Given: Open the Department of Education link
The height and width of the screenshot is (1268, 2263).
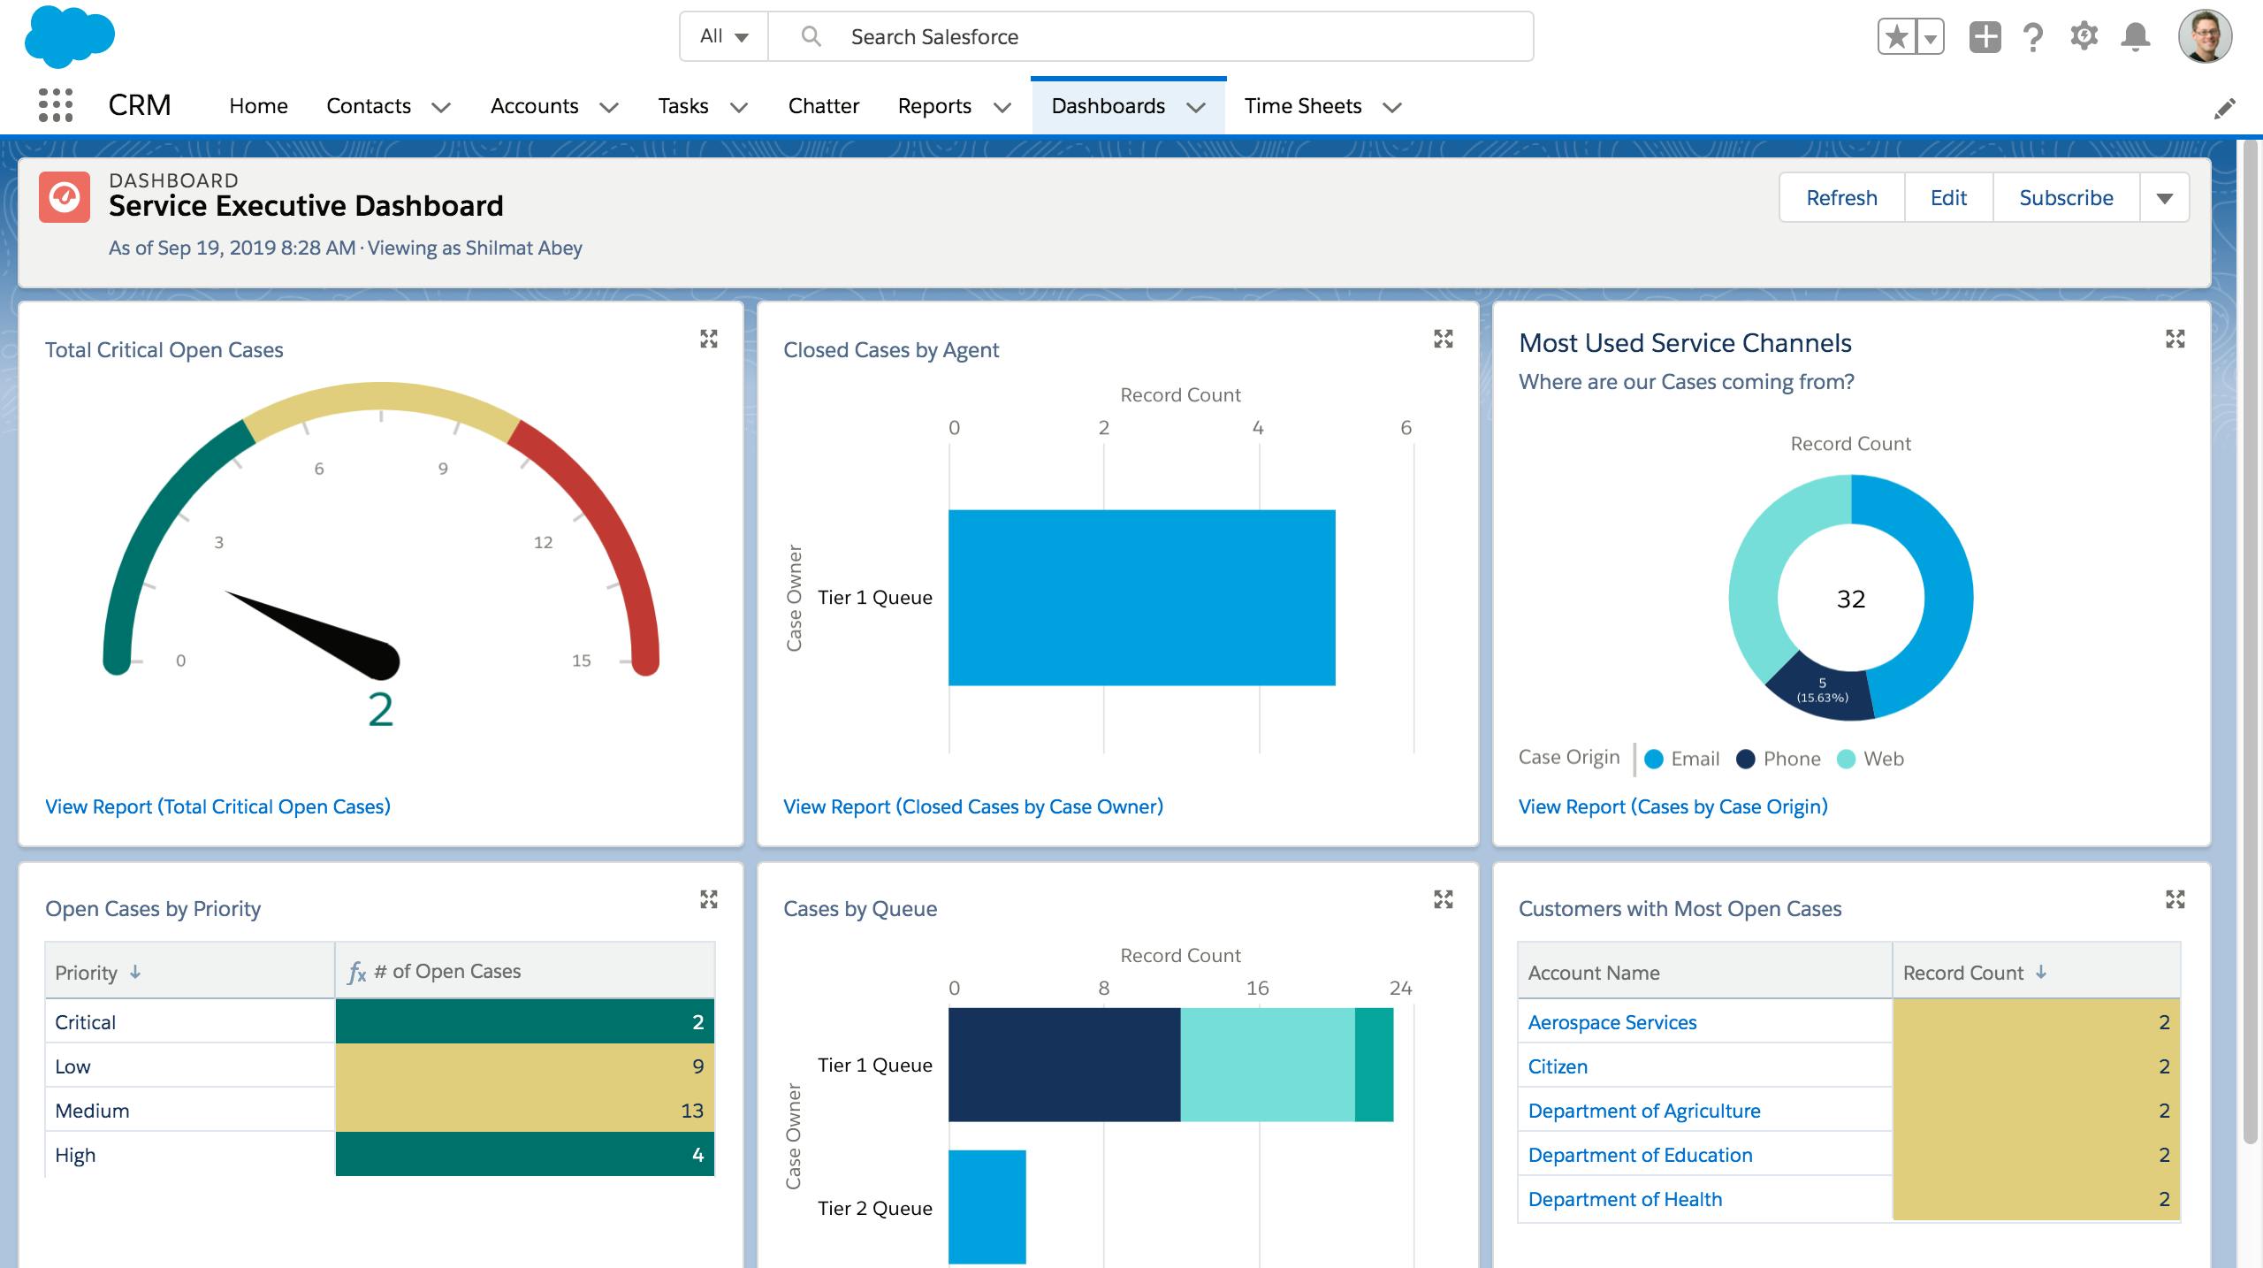Looking at the screenshot, I should (x=1640, y=1155).
